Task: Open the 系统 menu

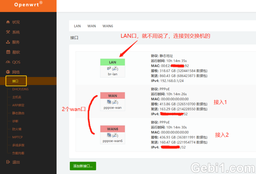Action: tap(16, 32)
